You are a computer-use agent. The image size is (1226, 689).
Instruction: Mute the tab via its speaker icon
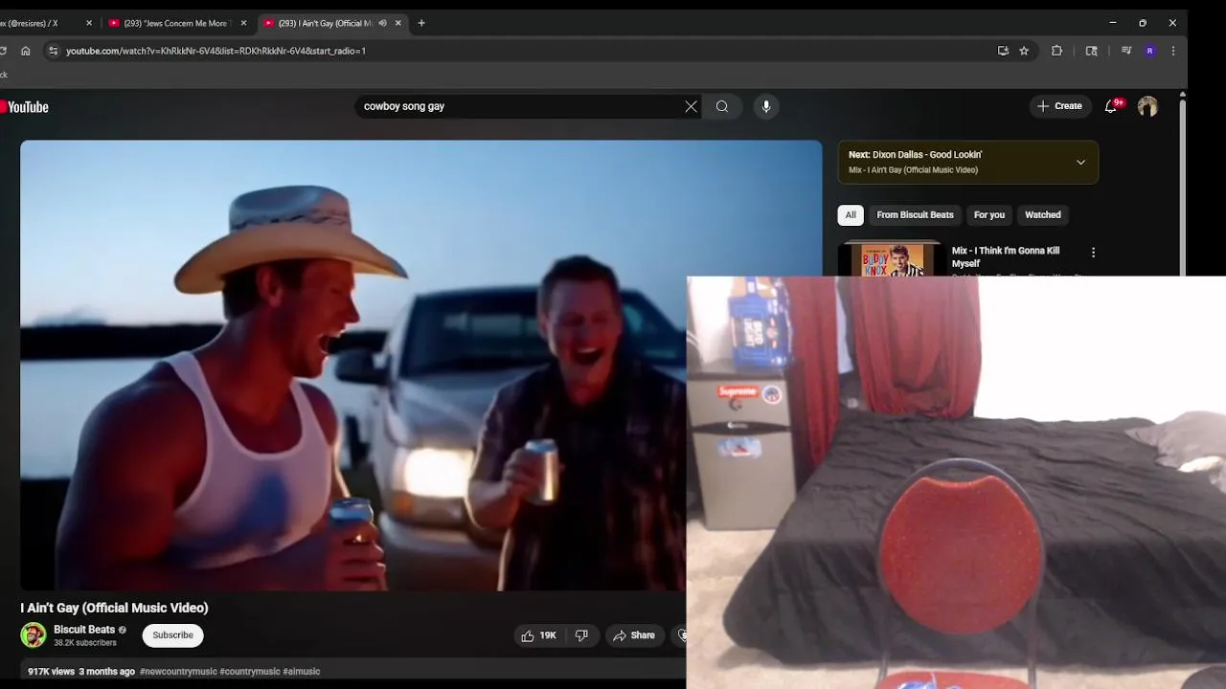(x=382, y=23)
